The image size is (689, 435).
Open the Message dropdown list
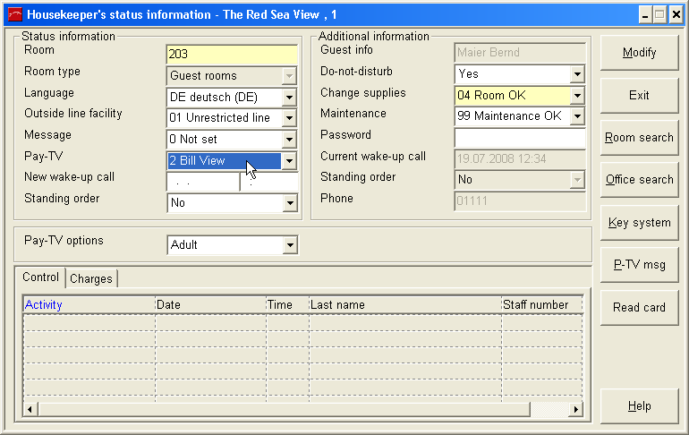click(289, 140)
